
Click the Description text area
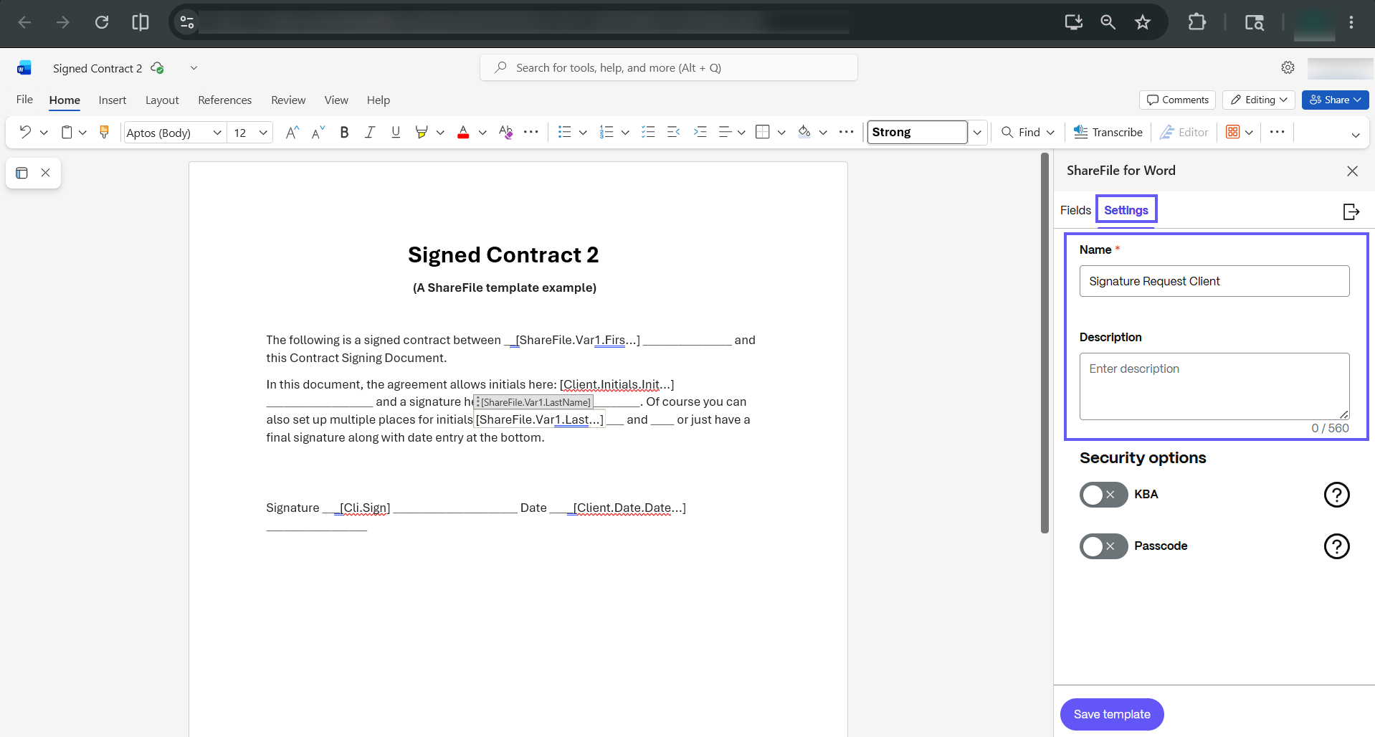1214,386
